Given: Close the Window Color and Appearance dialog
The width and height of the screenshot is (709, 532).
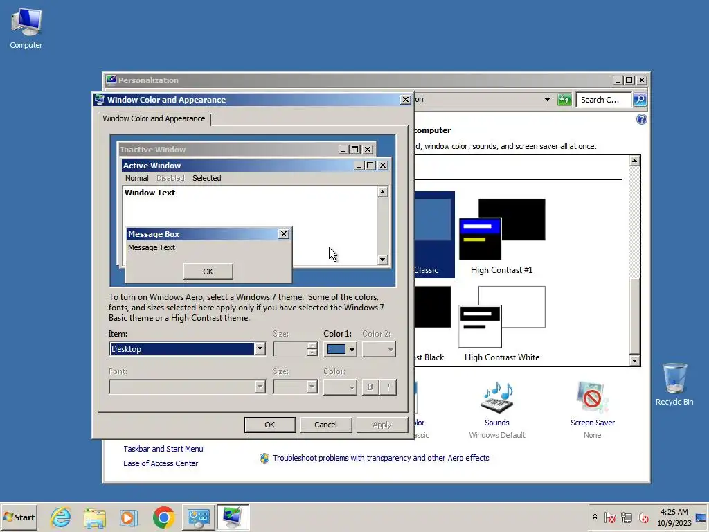Looking at the screenshot, I should (x=406, y=100).
